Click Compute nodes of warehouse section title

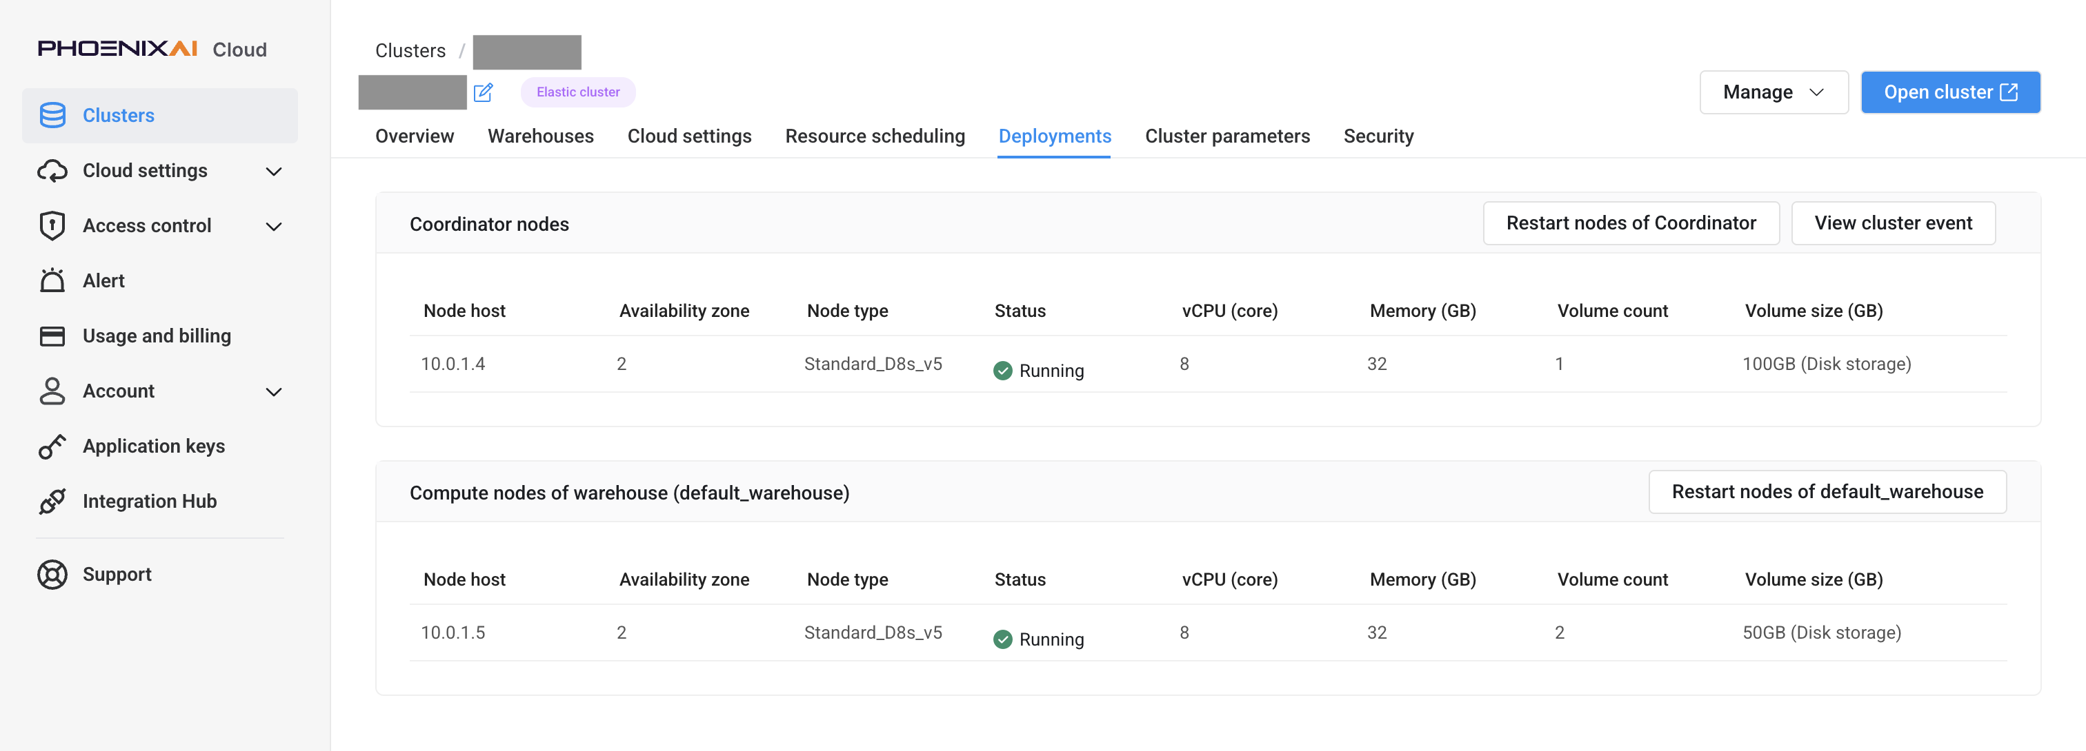629,493
